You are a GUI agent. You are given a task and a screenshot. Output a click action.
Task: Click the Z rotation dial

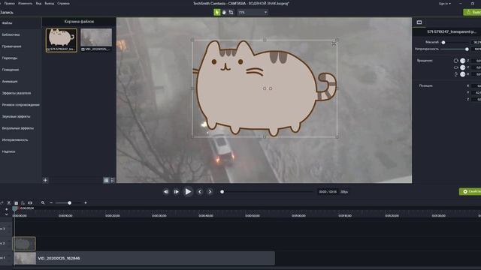point(463,61)
